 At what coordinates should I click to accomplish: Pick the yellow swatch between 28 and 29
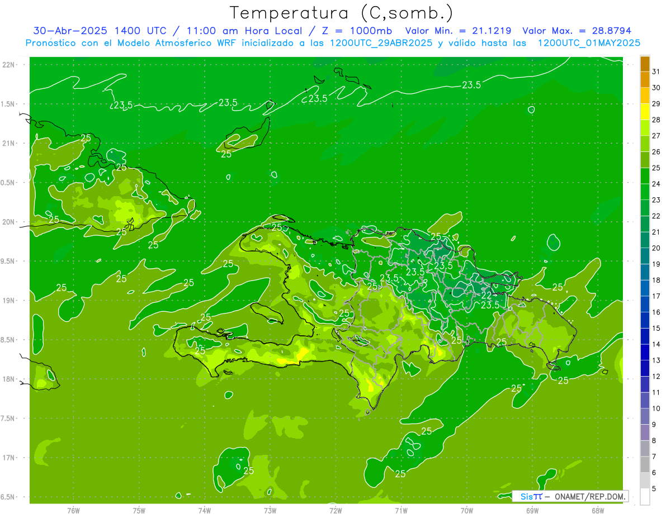pos(645,112)
